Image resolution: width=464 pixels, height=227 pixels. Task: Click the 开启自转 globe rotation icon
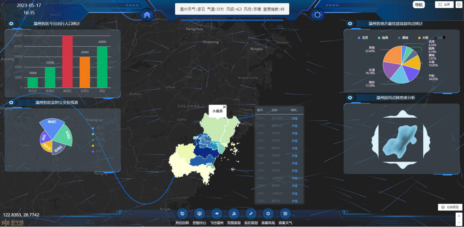tap(182, 214)
